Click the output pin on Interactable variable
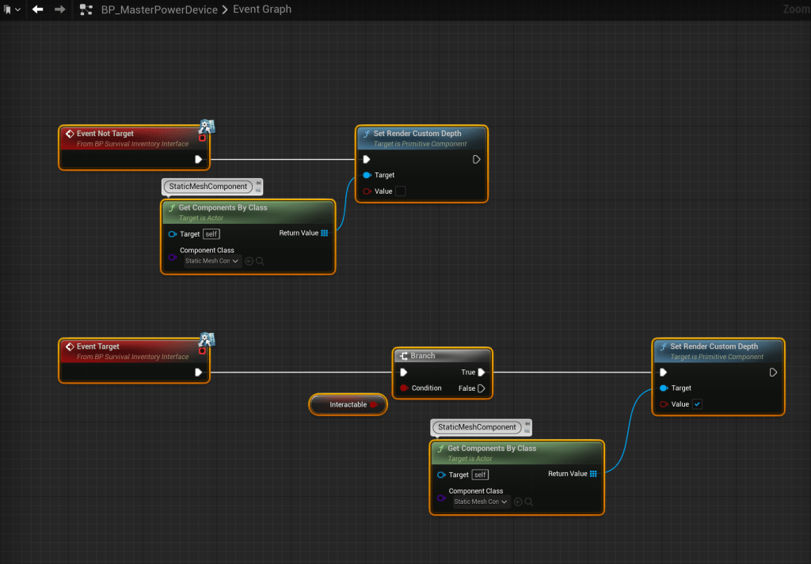This screenshot has height=564, width=811. (x=373, y=404)
